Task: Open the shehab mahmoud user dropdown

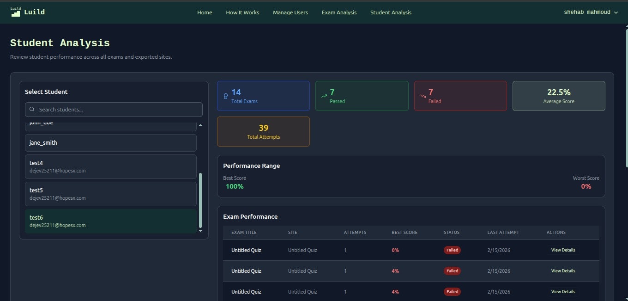Action: (591, 12)
